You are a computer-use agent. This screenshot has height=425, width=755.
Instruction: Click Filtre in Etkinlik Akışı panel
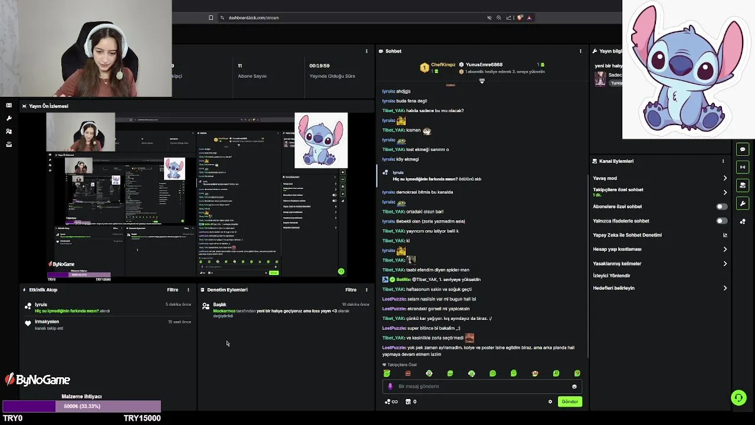pos(172,290)
